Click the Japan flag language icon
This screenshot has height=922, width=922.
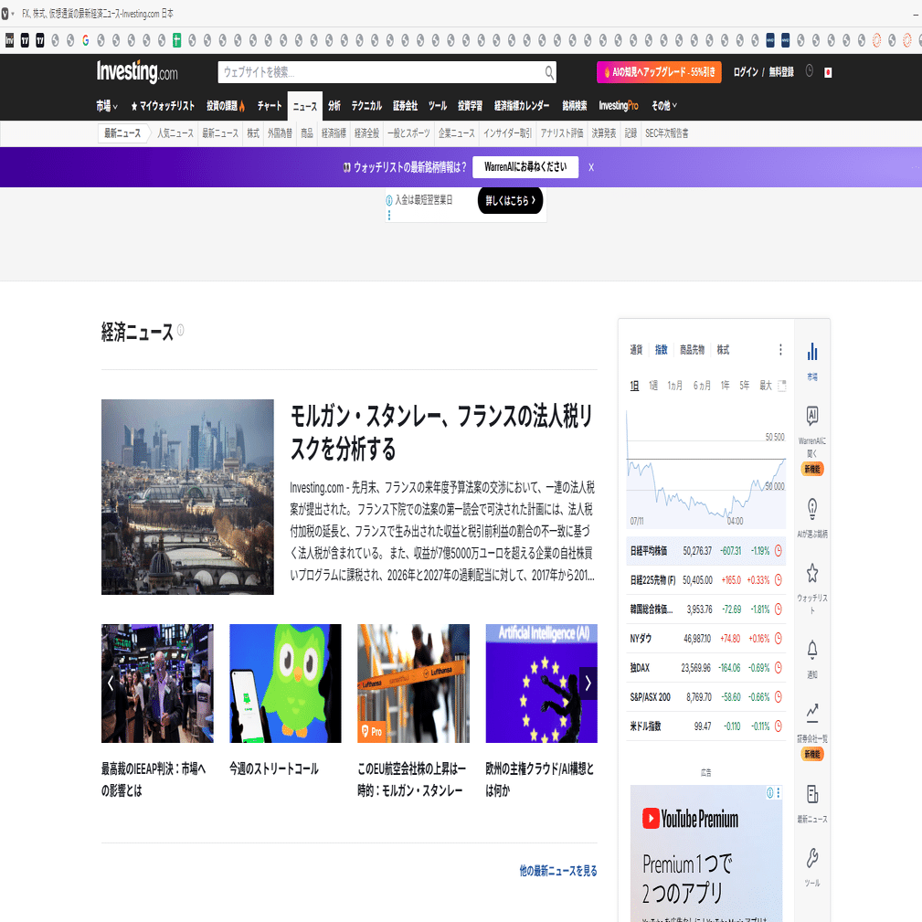pos(827,71)
